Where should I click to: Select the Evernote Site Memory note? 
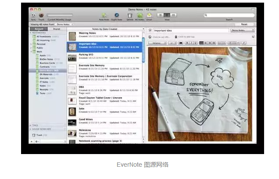pyautogui.click(x=104, y=69)
